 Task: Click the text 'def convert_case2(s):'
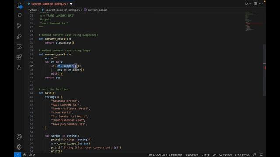55,55
